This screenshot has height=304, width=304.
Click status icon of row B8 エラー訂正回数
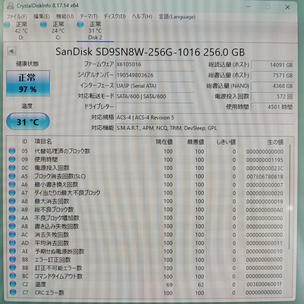[x=12, y=259]
